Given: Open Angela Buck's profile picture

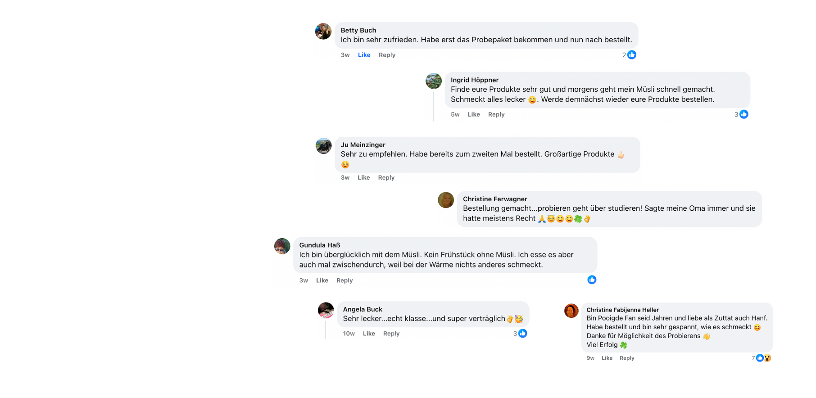Looking at the screenshot, I should click(x=326, y=310).
